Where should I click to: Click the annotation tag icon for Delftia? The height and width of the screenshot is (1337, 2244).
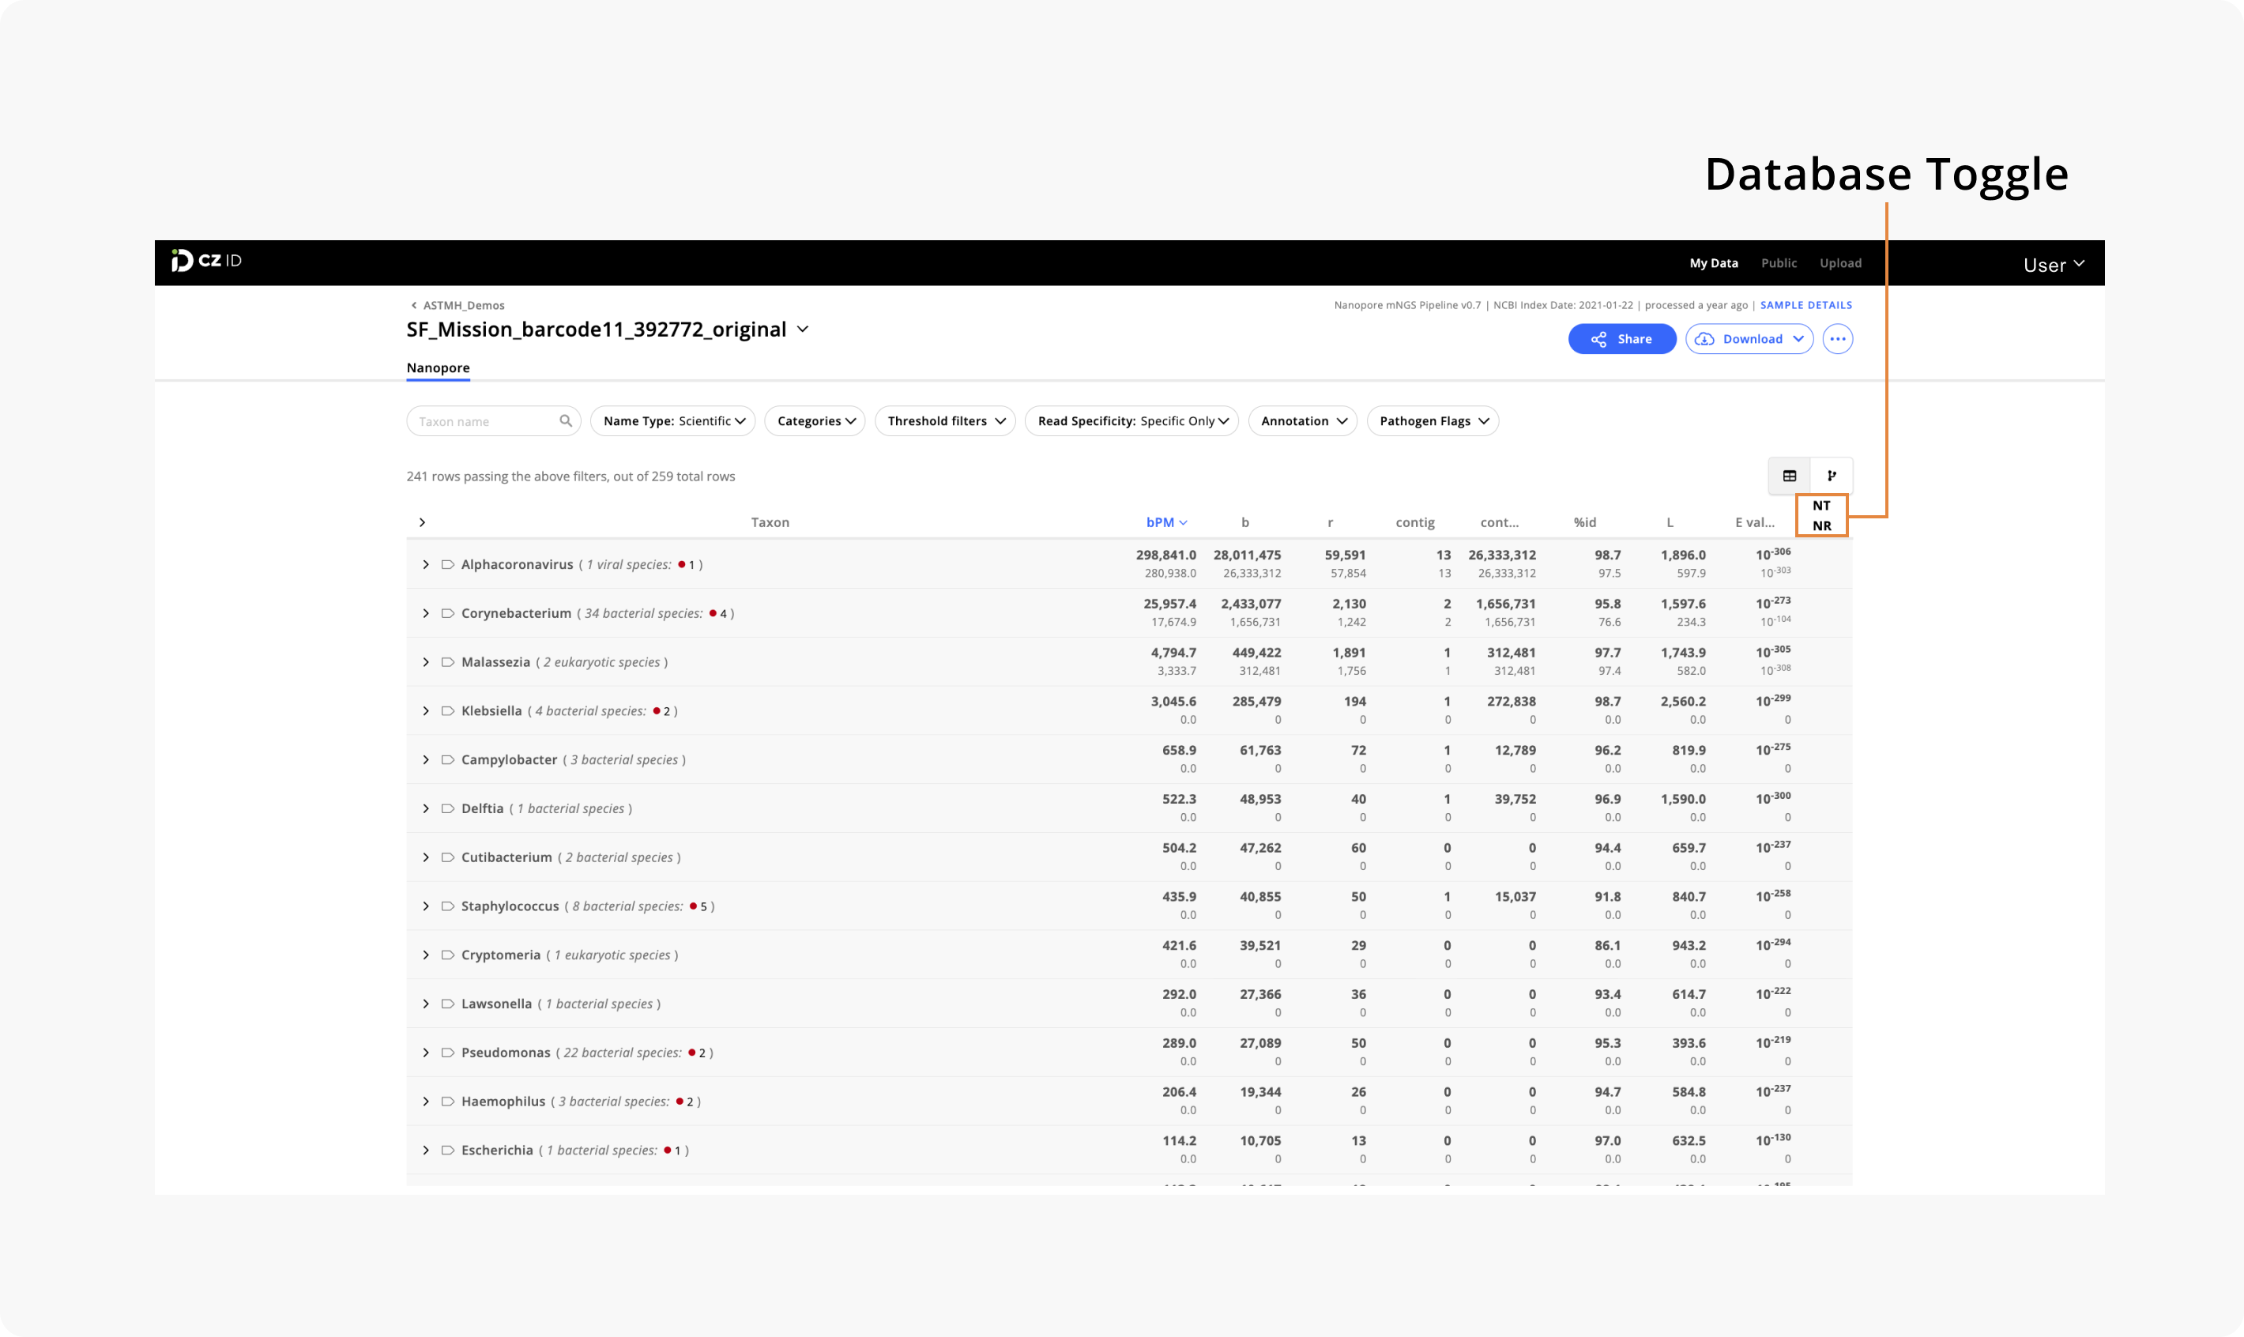click(x=446, y=808)
